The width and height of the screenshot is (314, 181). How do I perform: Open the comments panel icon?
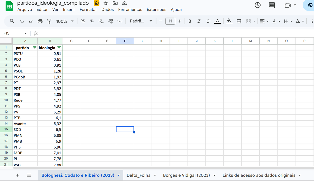(272, 5)
